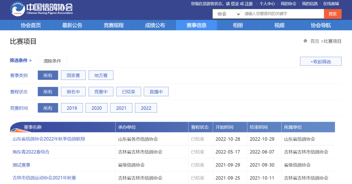This screenshot has height=184, width=352.
Task: Open the 成绩公布 navigation tab
Action: tap(155, 25)
